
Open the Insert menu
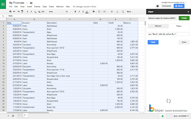(x=29, y=7)
